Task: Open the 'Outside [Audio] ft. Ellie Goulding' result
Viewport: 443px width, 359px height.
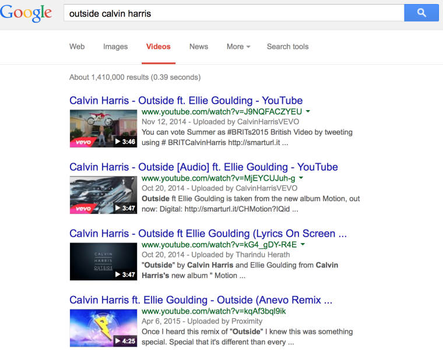Action: coord(203,167)
